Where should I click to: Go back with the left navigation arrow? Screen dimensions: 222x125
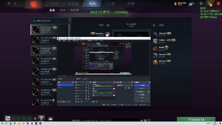click(15, 3)
